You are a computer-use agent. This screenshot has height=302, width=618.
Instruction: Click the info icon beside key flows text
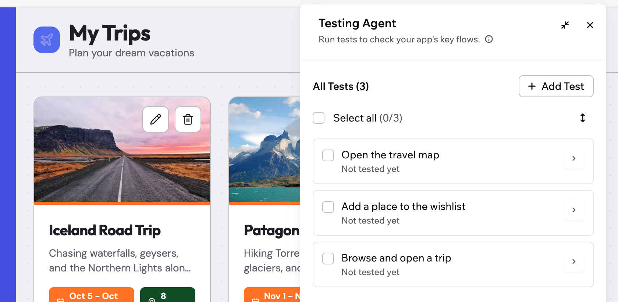489,39
